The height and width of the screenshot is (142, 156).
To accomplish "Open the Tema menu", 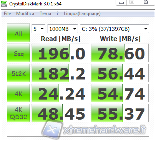I will tap(45, 14).
